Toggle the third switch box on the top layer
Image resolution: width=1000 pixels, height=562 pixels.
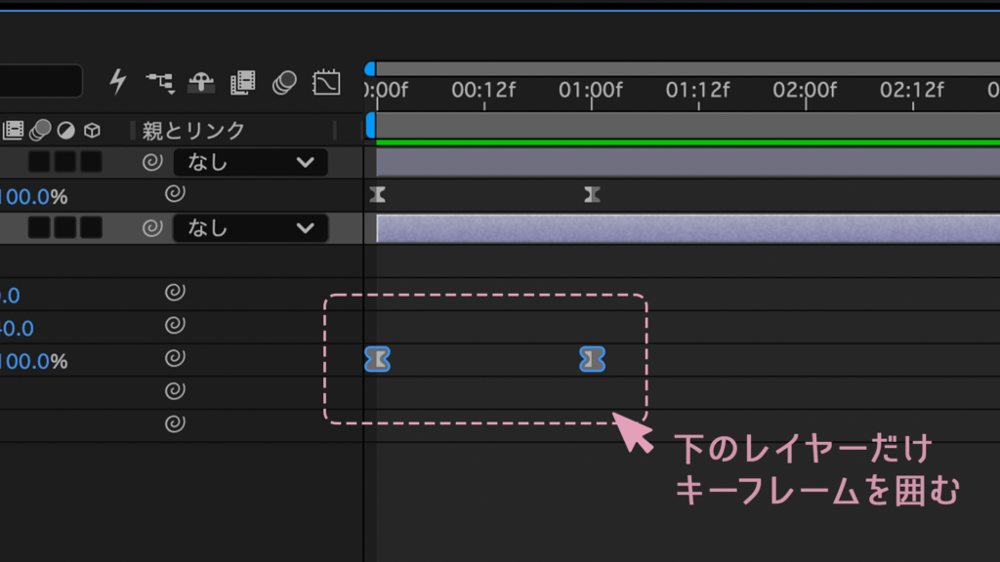pyautogui.click(x=91, y=162)
